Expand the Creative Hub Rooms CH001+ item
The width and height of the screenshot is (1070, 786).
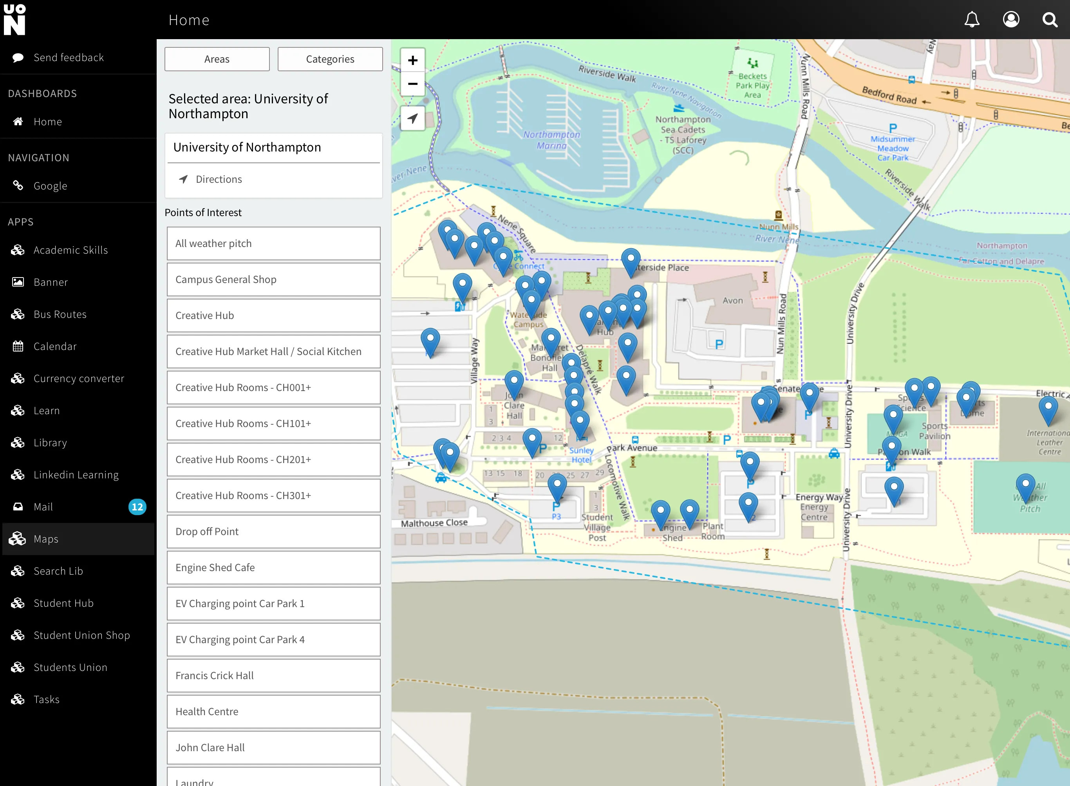[x=273, y=387]
